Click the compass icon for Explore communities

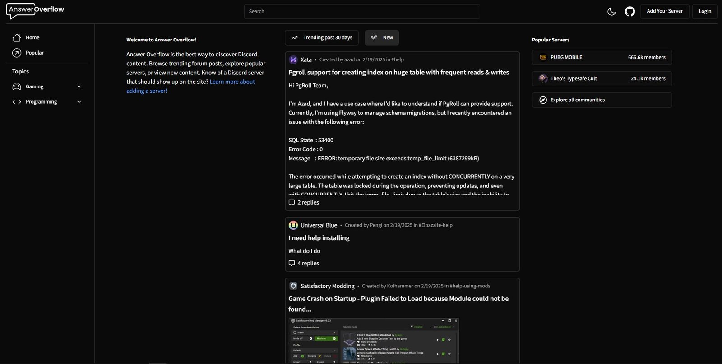point(543,100)
